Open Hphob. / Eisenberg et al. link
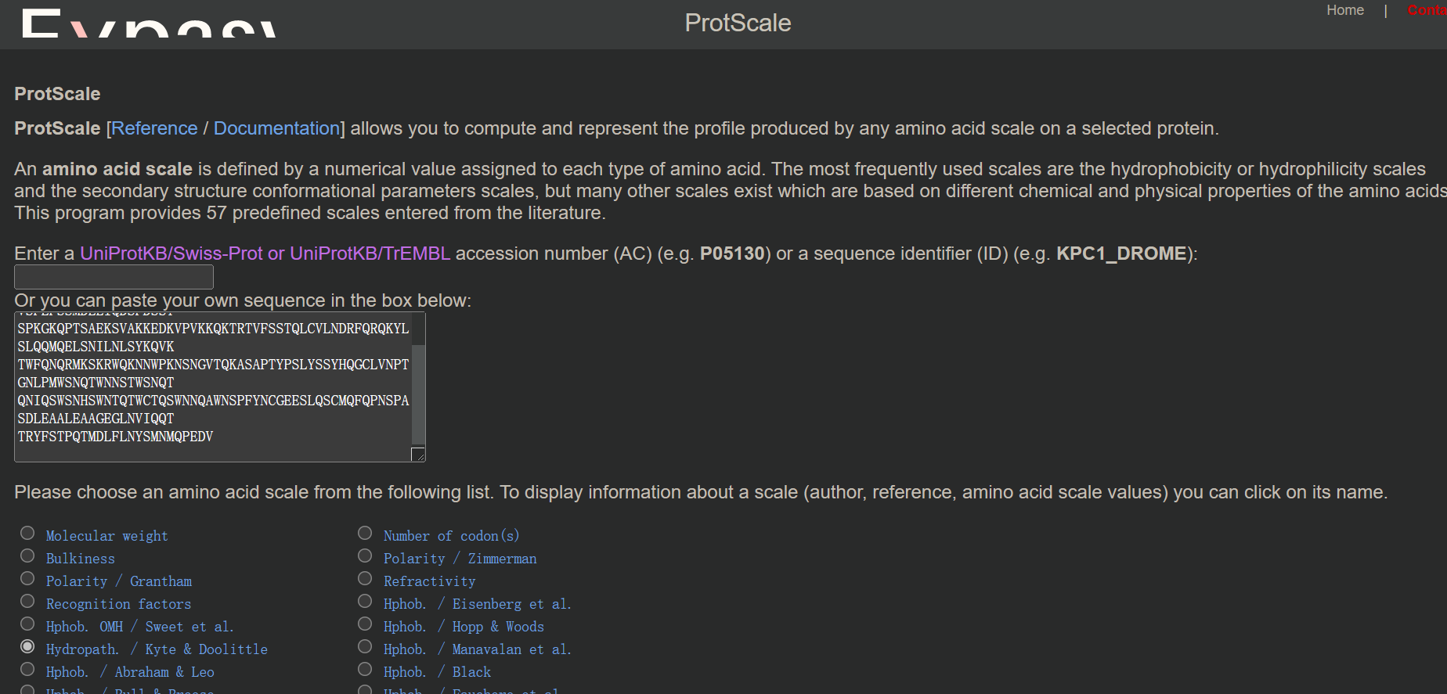 (478, 604)
